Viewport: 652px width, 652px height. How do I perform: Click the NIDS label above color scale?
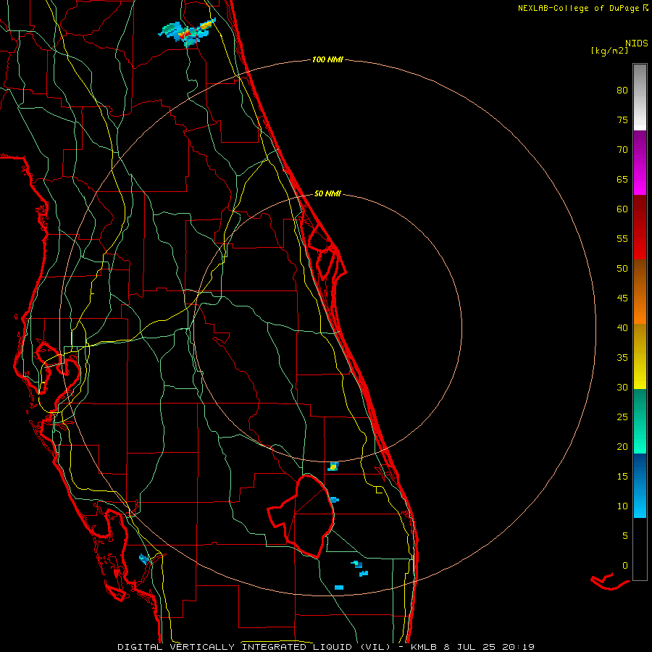[636, 43]
